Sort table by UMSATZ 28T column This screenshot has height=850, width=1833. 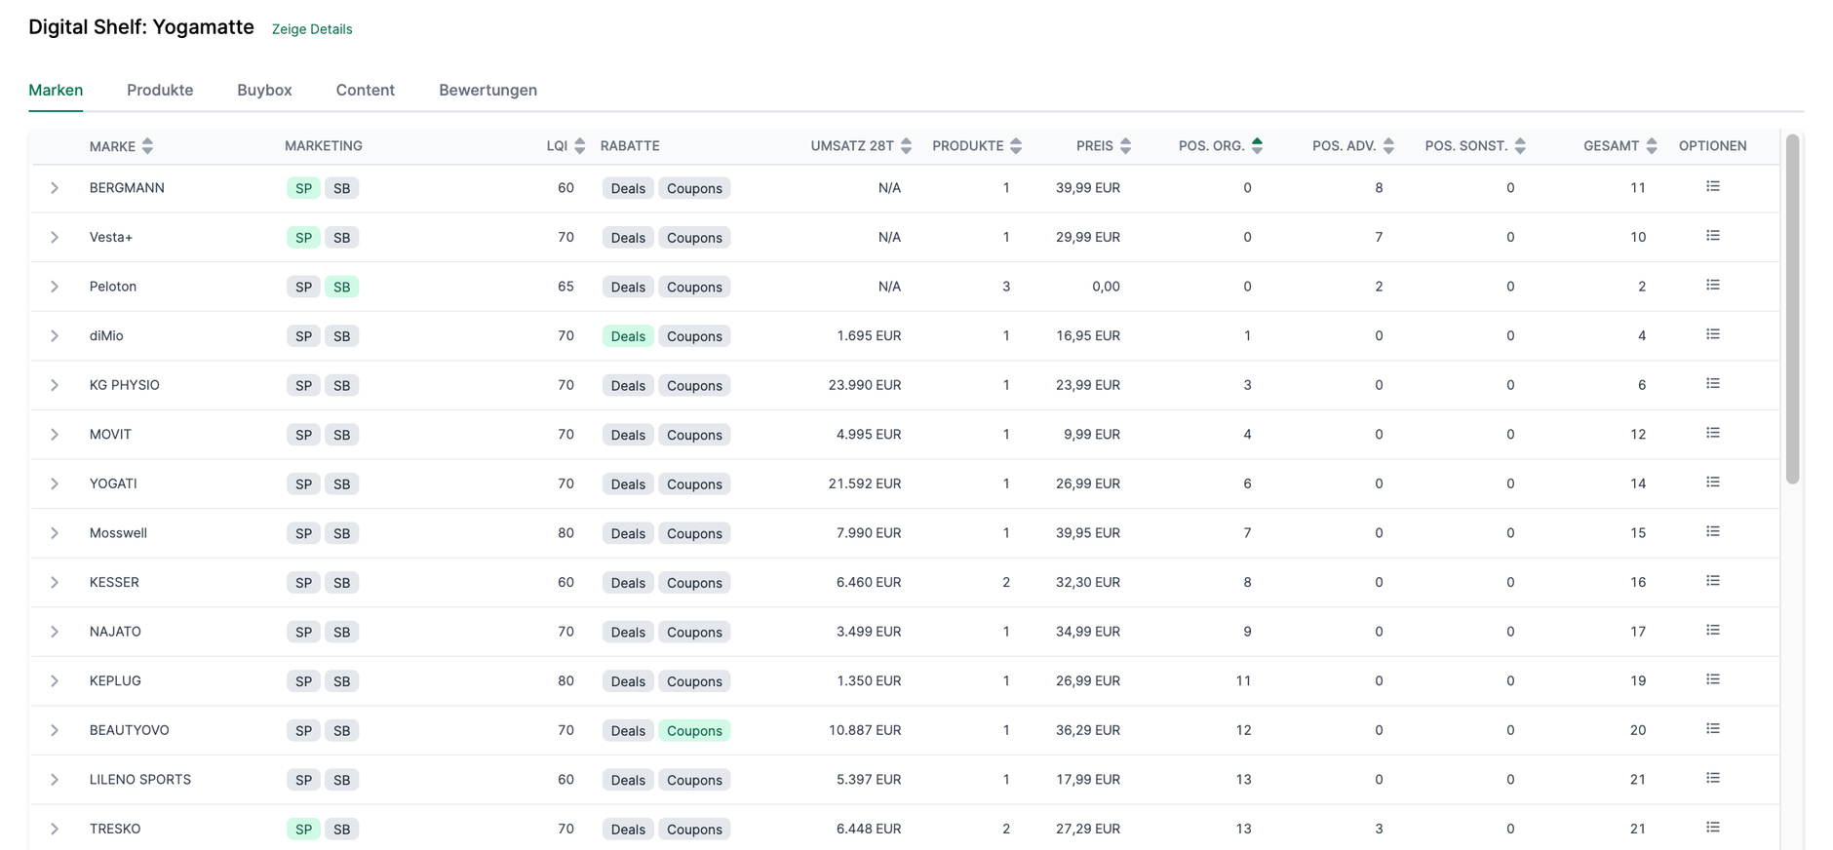[x=906, y=146]
